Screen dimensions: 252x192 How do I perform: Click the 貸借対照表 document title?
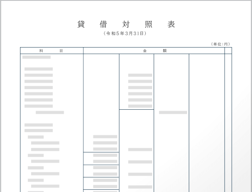(126, 24)
